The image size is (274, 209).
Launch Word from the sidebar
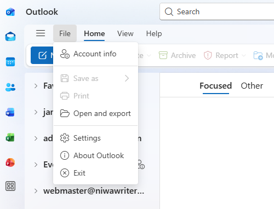tap(10, 112)
